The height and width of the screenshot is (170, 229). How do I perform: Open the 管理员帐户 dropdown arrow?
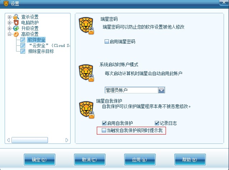161,90
